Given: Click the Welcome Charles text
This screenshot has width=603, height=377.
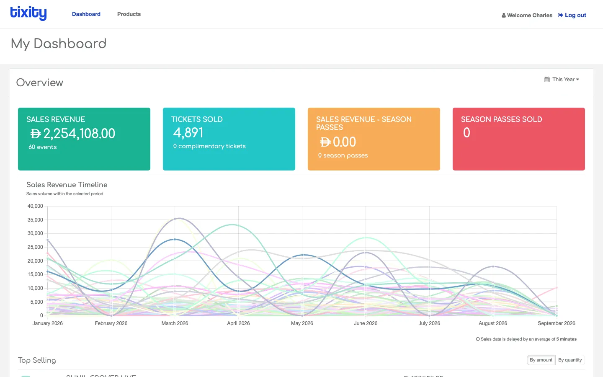Looking at the screenshot, I should (530, 15).
